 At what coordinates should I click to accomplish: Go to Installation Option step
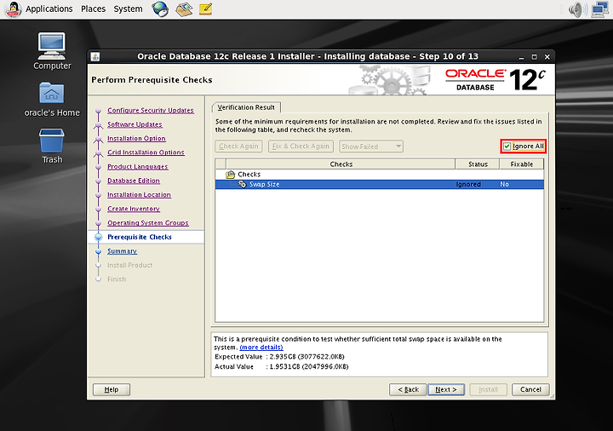[136, 139]
